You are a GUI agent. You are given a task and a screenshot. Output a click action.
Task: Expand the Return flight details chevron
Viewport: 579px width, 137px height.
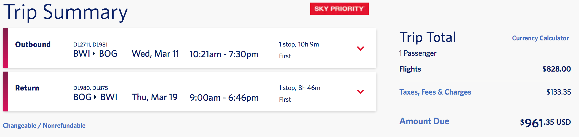(360, 92)
